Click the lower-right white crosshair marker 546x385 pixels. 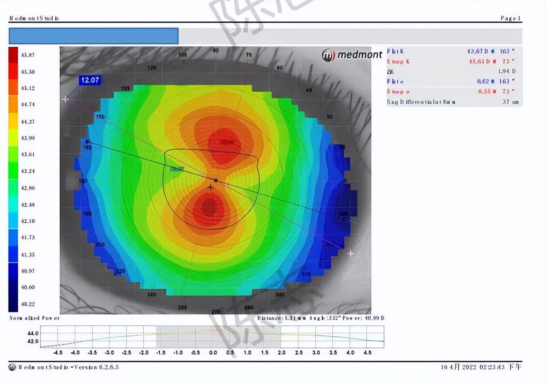tap(350, 253)
